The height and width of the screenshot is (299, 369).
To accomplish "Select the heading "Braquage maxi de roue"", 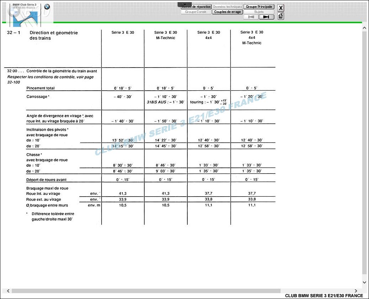I will (x=47, y=188).
